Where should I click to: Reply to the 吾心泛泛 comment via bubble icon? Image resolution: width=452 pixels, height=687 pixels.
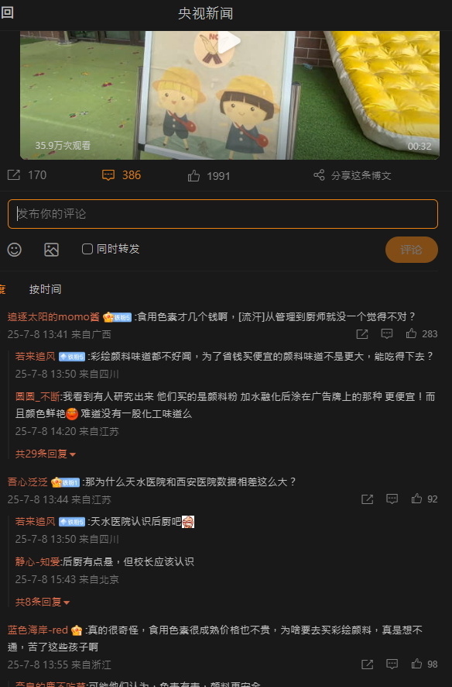point(392,499)
